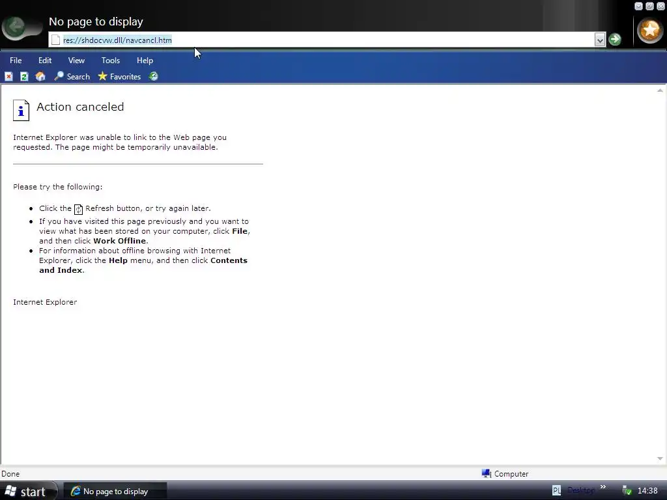Screen dimensions: 667x500
Task: Click the minimize window button
Action: [x=638, y=6]
